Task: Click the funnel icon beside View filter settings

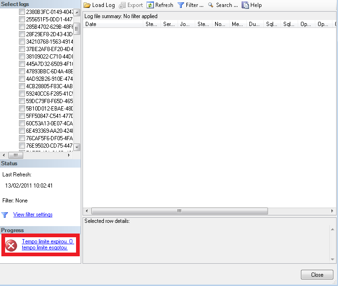Action: (x=5, y=215)
